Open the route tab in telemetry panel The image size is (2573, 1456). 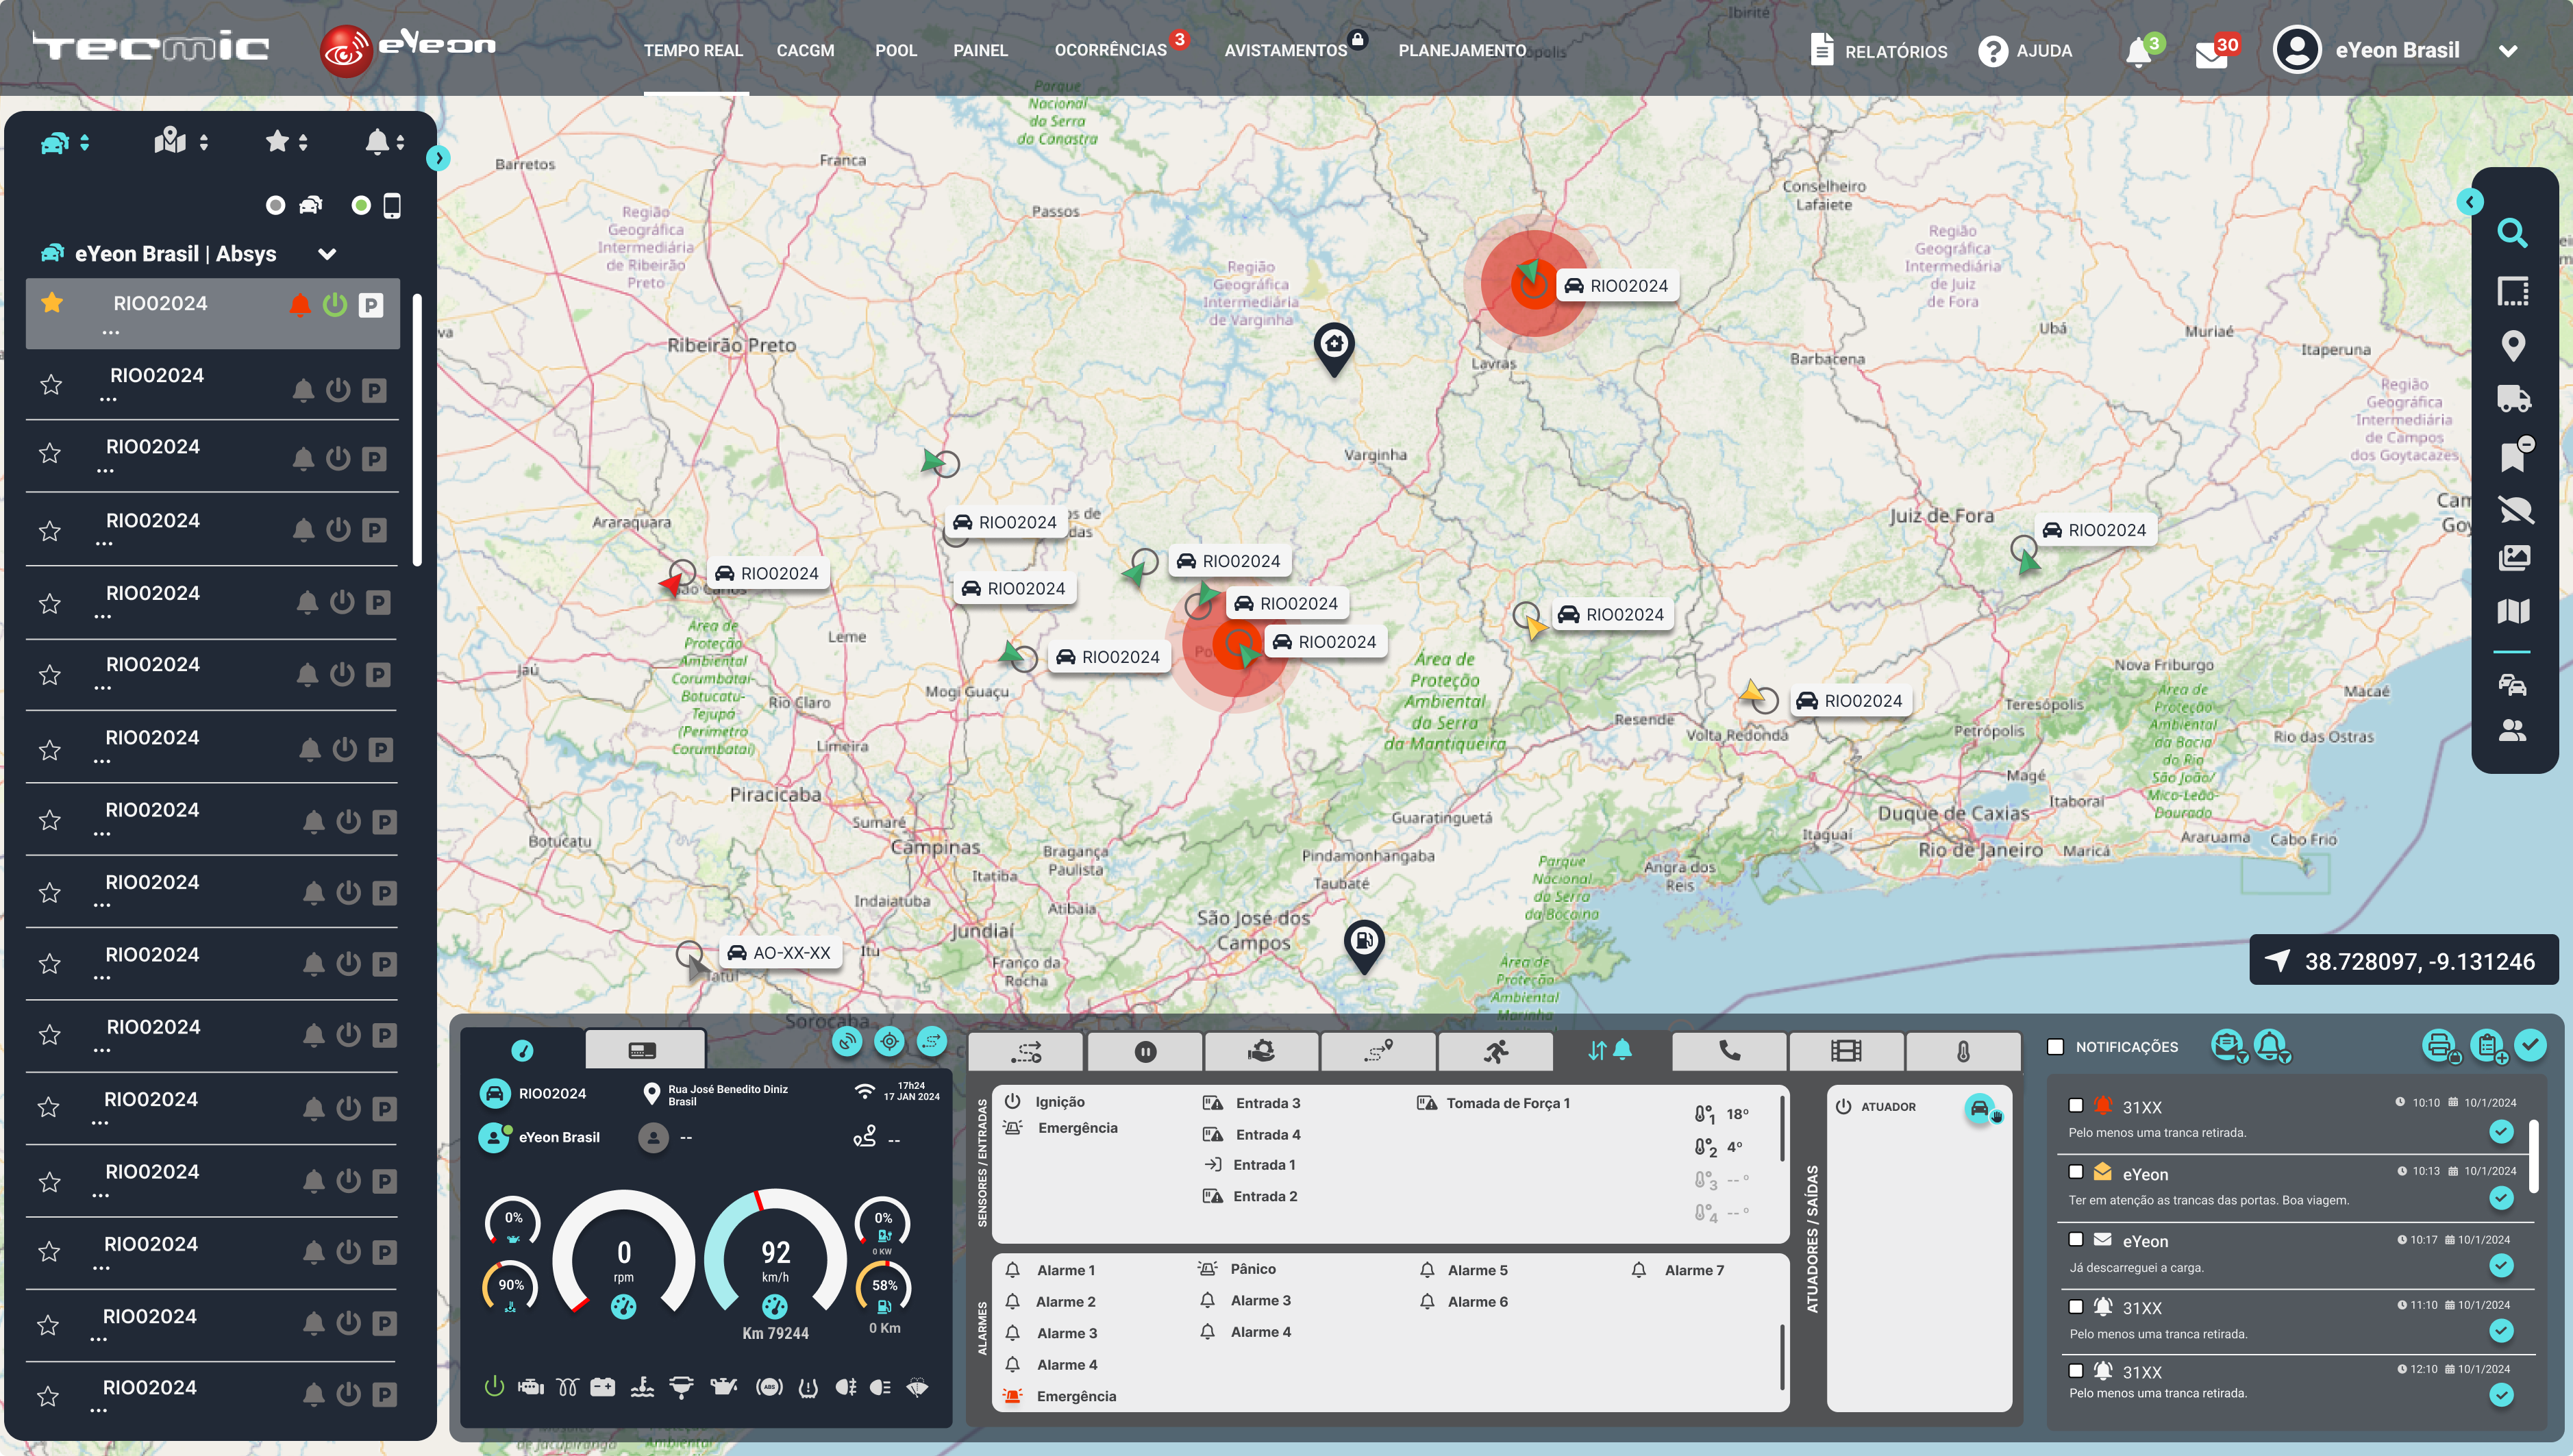tap(1026, 1051)
